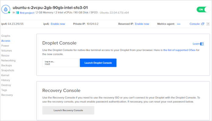Click the first-project folder icon

click(17, 13)
